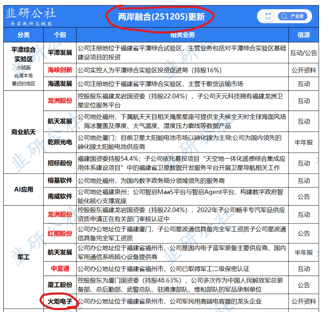Click the stock name 乾照光电
Image resolution: width=329 pixels, height=312 pixels.
[x=60, y=142]
